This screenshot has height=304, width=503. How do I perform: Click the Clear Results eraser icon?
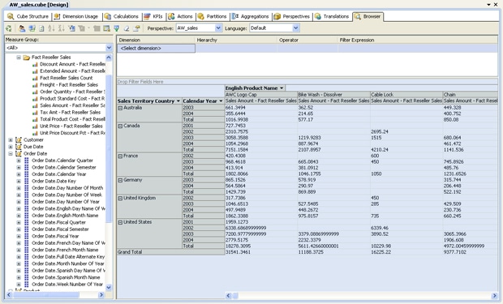[127, 28]
